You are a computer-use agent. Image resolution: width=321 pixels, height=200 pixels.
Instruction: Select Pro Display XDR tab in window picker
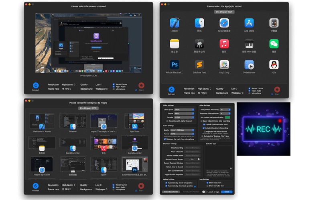click(x=88, y=108)
